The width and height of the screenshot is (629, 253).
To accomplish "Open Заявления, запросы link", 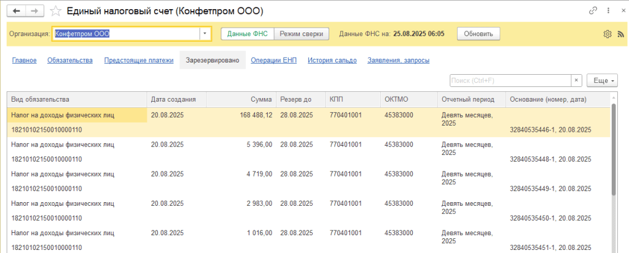I will click(398, 60).
